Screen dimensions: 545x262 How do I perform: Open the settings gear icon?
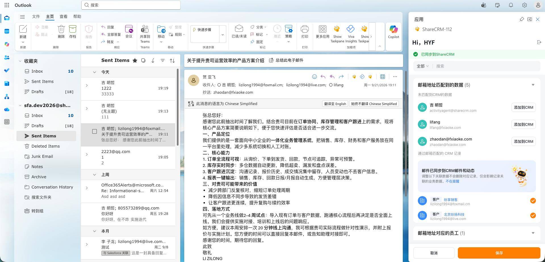(524, 5)
